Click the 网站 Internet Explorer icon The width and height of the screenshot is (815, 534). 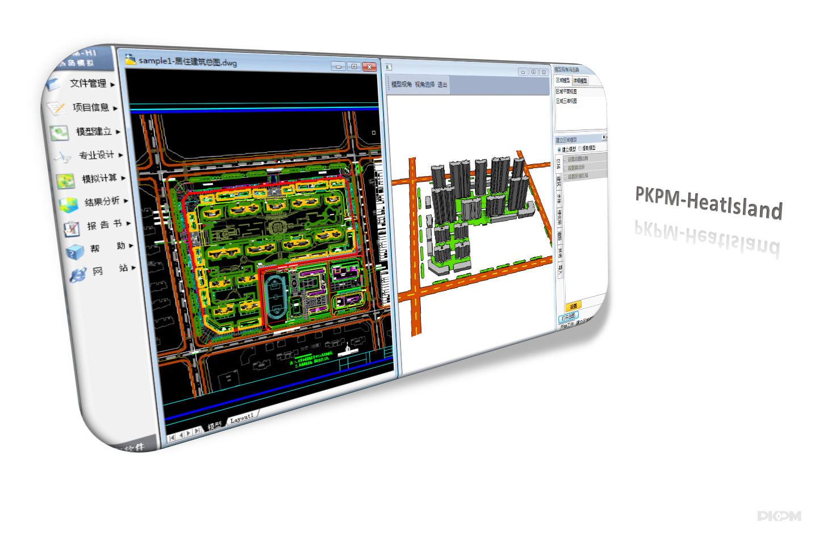coord(78,275)
